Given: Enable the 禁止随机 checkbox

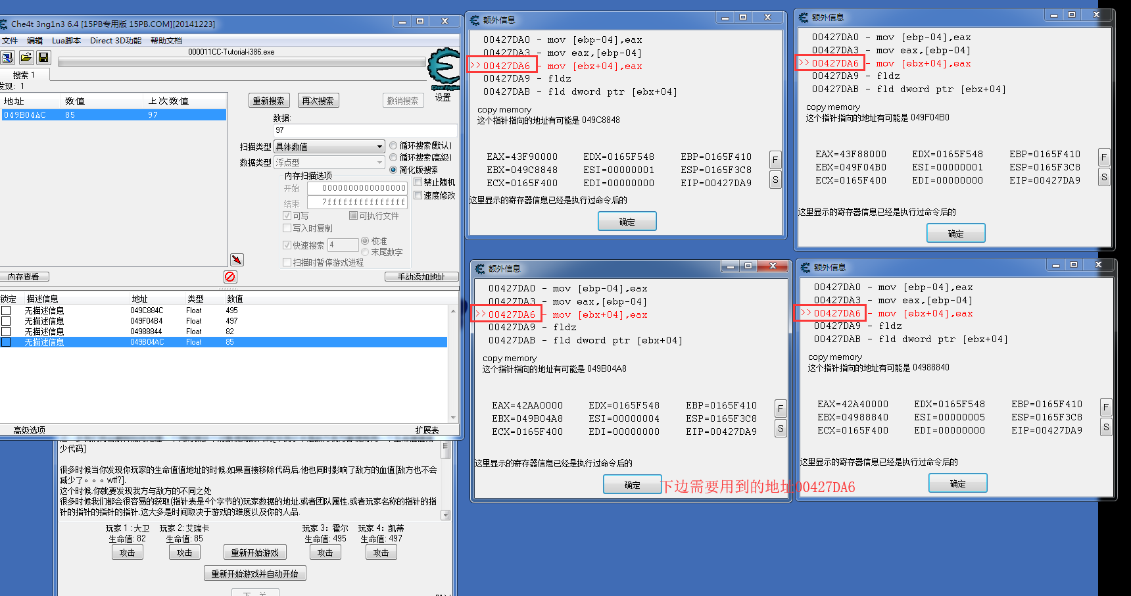Looking at the screenshot, I should [x=418, y=182].
